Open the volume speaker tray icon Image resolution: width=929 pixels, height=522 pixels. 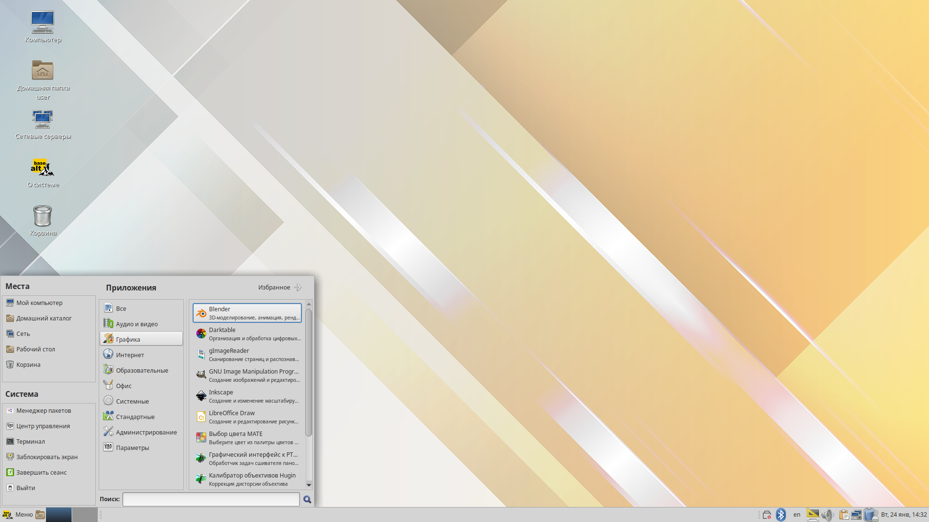pos(827,515)
